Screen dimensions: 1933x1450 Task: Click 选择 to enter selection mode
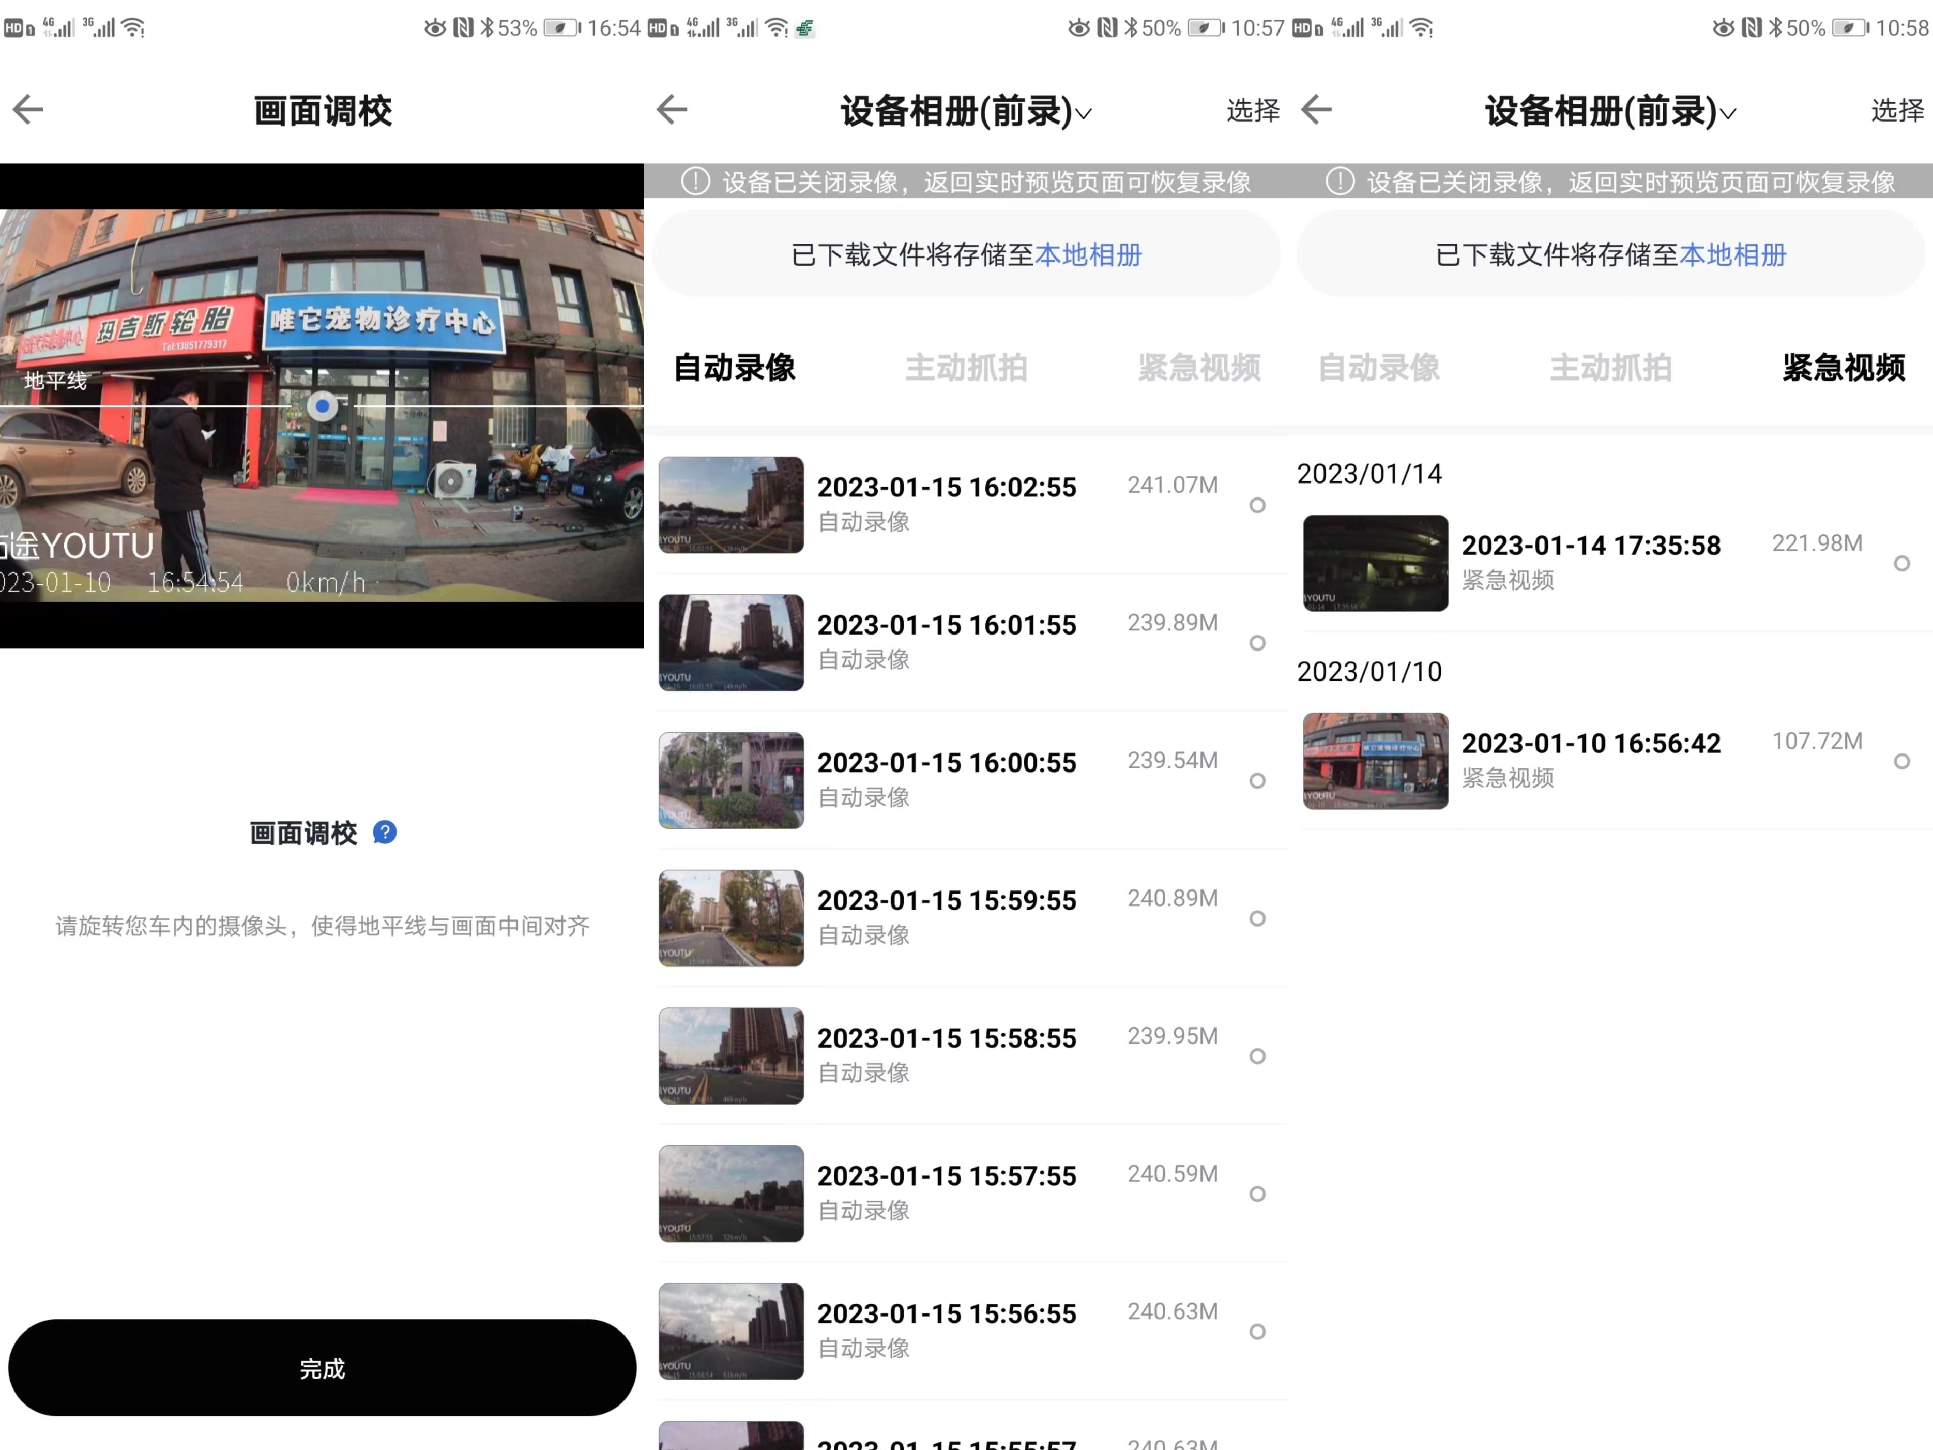1253,109
